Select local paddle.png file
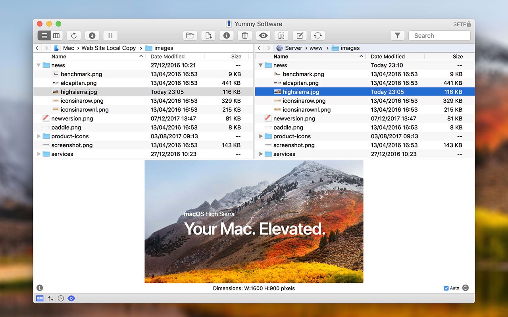 [144, 127]
